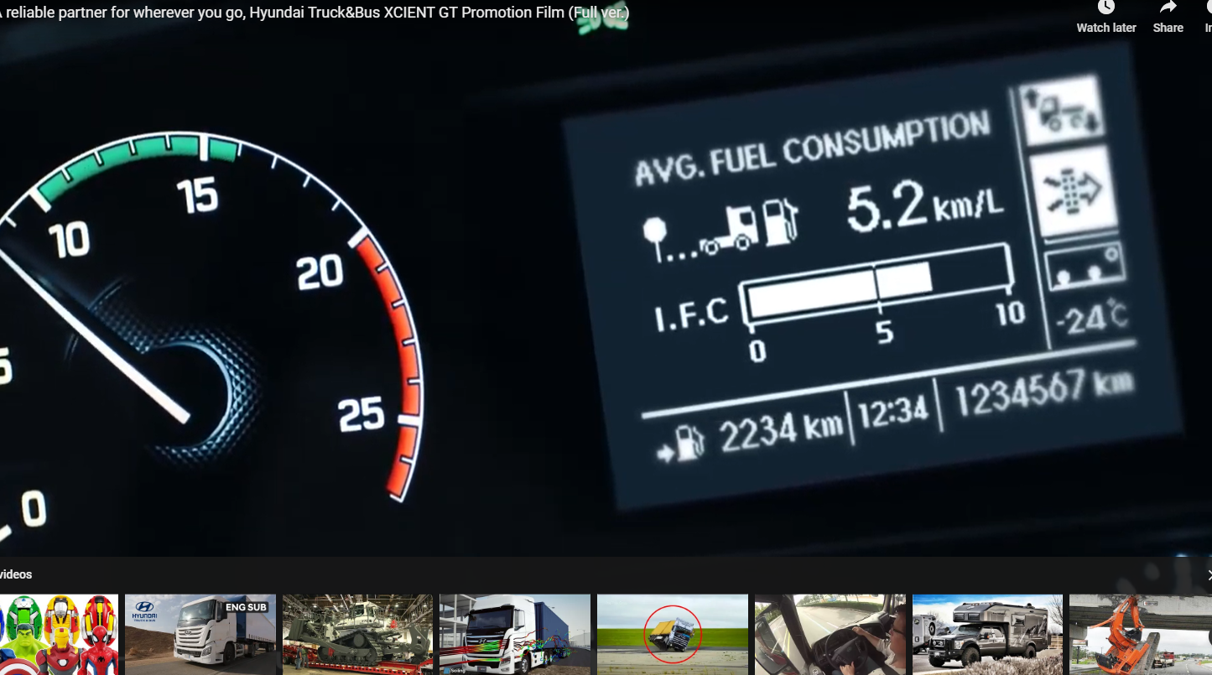The height and width of the screenshot is (675, 1212).
Task: Open the superhero toy figures video thumbnail
Action: point(58,635)
